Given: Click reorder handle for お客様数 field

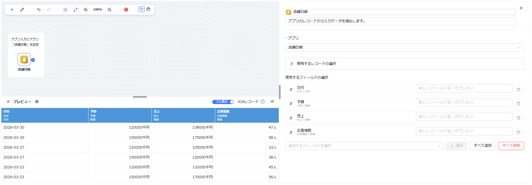Looking at the screenshot, I should click(291, 132).
